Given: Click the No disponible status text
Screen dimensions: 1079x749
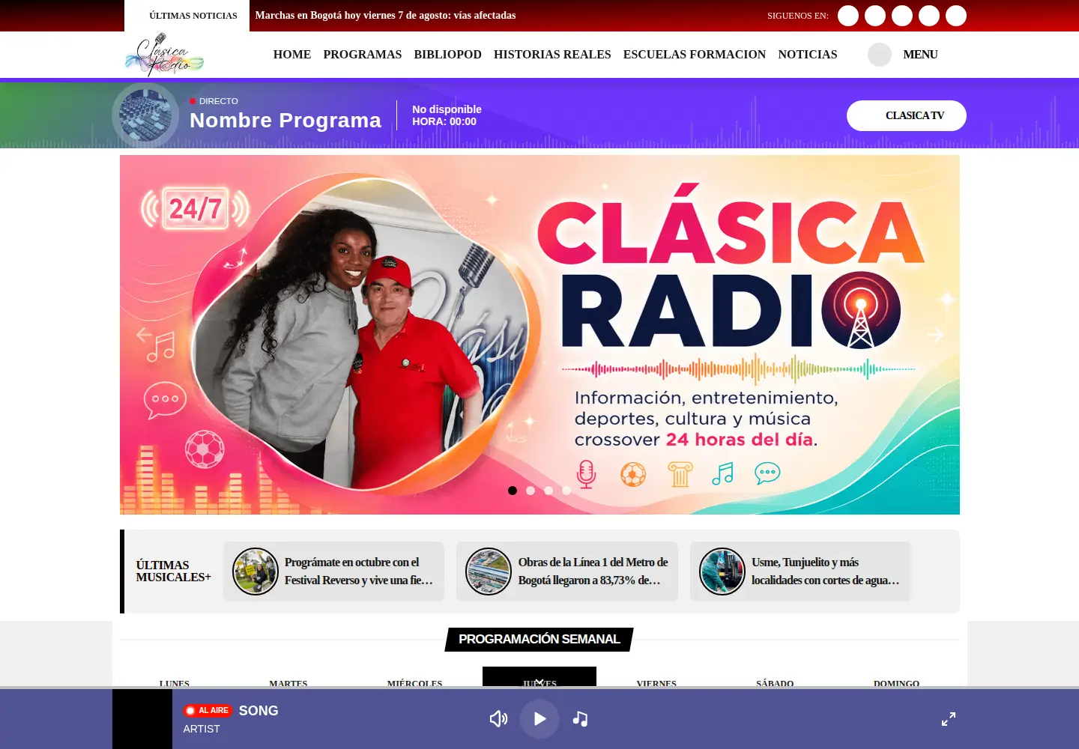Looking at the screenshot, I should click(x=447, y=109).
